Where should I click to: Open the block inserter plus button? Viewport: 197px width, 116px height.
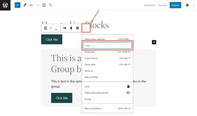click(18, 5)
